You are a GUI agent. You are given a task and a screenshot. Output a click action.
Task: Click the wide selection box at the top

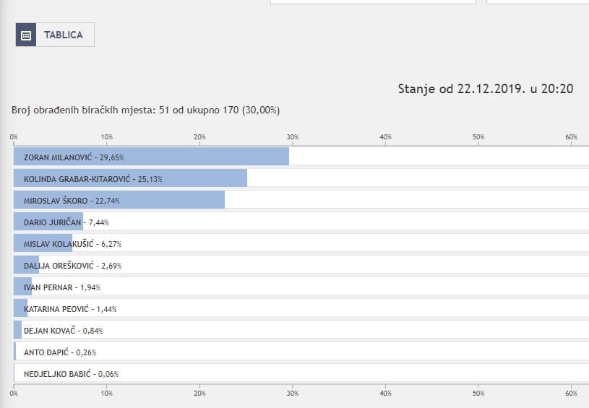pyautogui.click(x=373, y=2)
